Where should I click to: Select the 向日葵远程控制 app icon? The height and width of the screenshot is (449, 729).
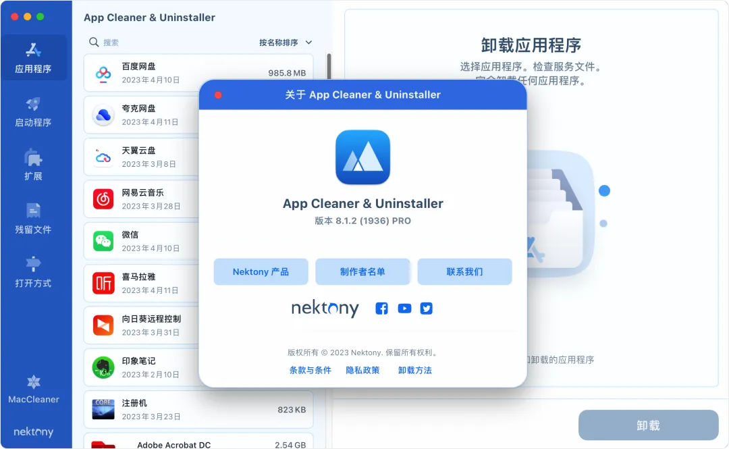coord(103,325)
